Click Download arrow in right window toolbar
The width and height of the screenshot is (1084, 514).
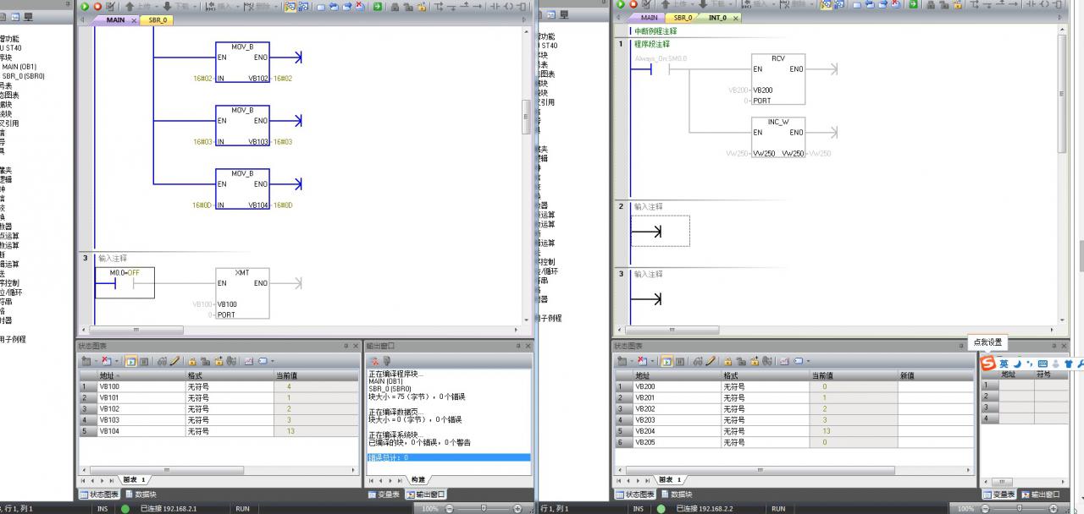(x=704, y=5)
